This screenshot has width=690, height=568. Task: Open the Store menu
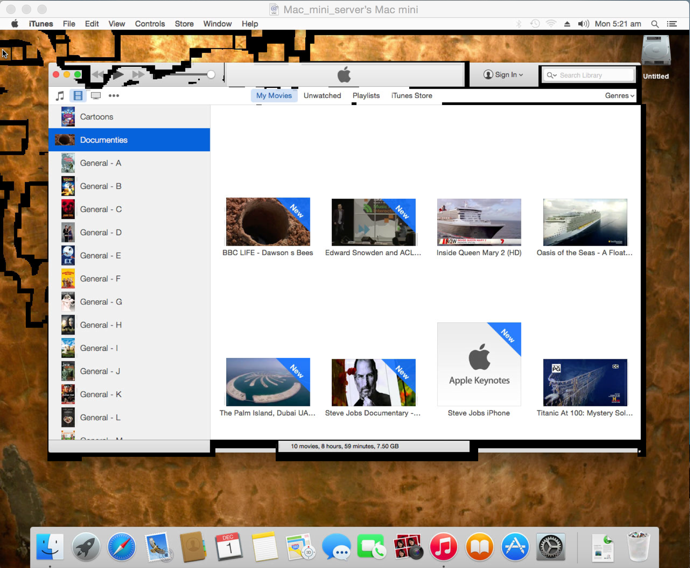coord(184,24)
